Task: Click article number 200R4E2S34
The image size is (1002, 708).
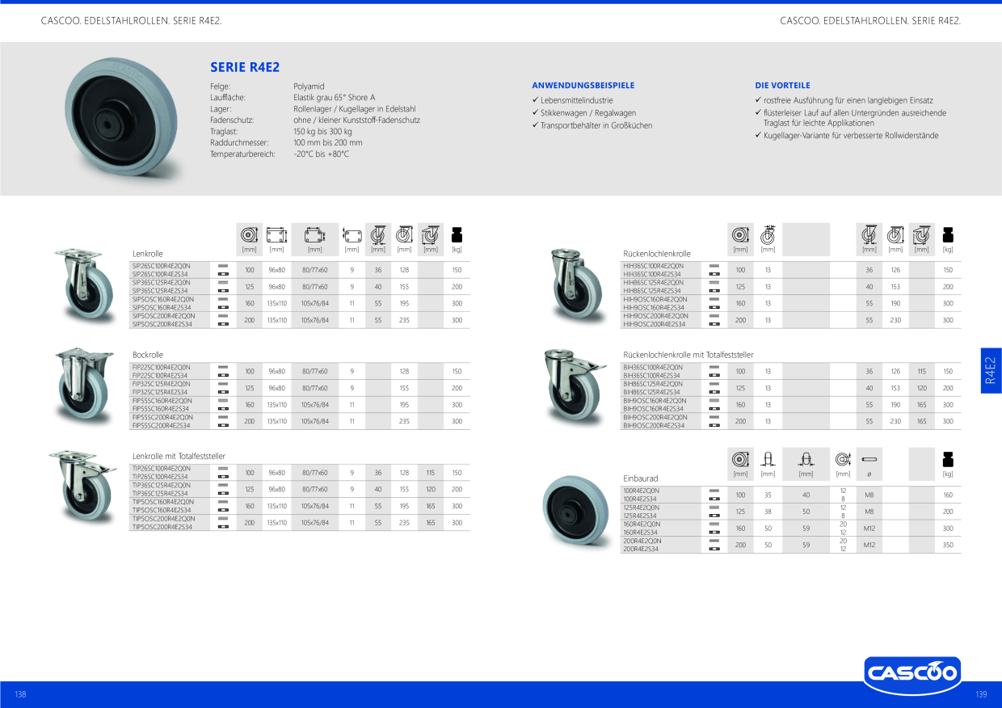Action: pyautogui.click(x=642, y=549)
